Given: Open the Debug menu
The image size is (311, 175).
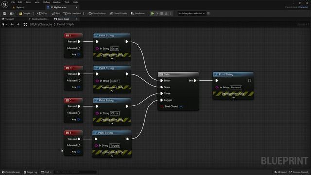Looking at the screenshot, I should point(46,2).
